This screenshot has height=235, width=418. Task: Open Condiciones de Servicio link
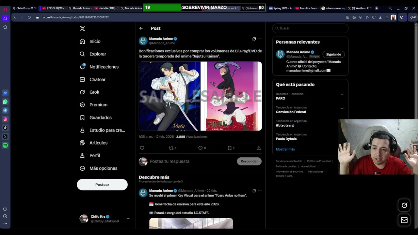[289, 161]
